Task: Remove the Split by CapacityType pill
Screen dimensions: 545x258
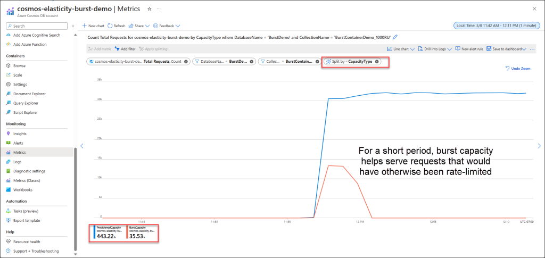Action: [376, 62]
